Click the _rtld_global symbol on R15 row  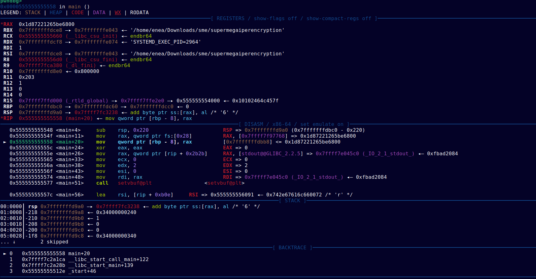pyautogui.click(x=87, y=101)
